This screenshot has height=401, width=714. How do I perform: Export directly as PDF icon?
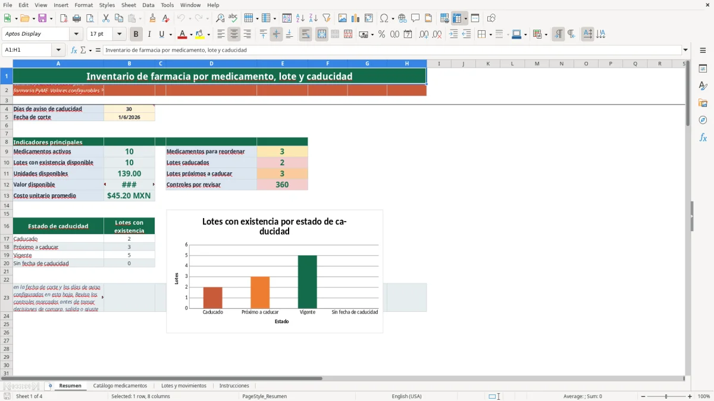[64, 18]
